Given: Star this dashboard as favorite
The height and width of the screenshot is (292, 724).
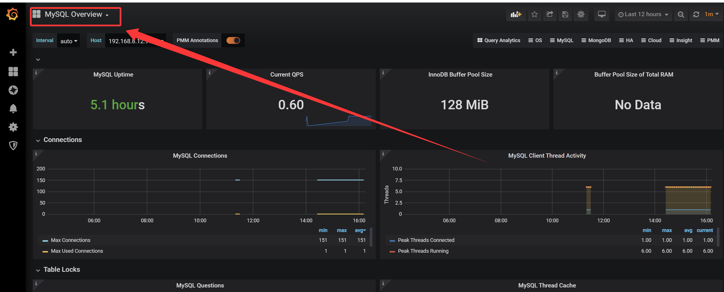Looking at the screenshot, I should pos(535,14).
